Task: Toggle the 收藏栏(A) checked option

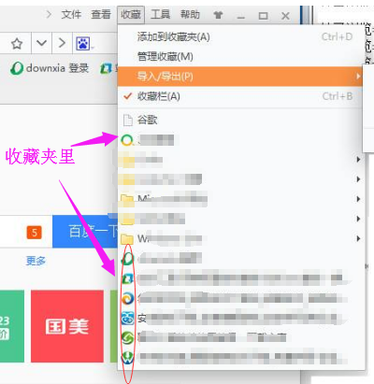Action: [x=240, y=96]
